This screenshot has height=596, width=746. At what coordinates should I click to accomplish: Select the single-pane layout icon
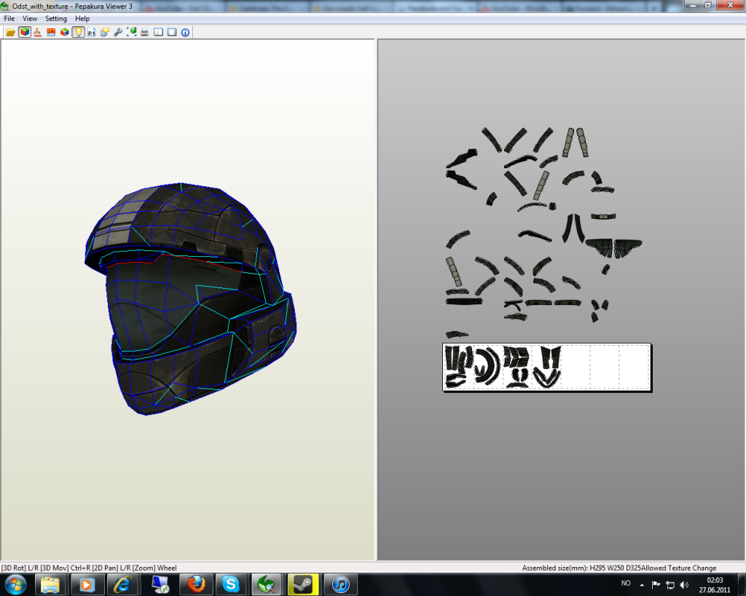172,32
